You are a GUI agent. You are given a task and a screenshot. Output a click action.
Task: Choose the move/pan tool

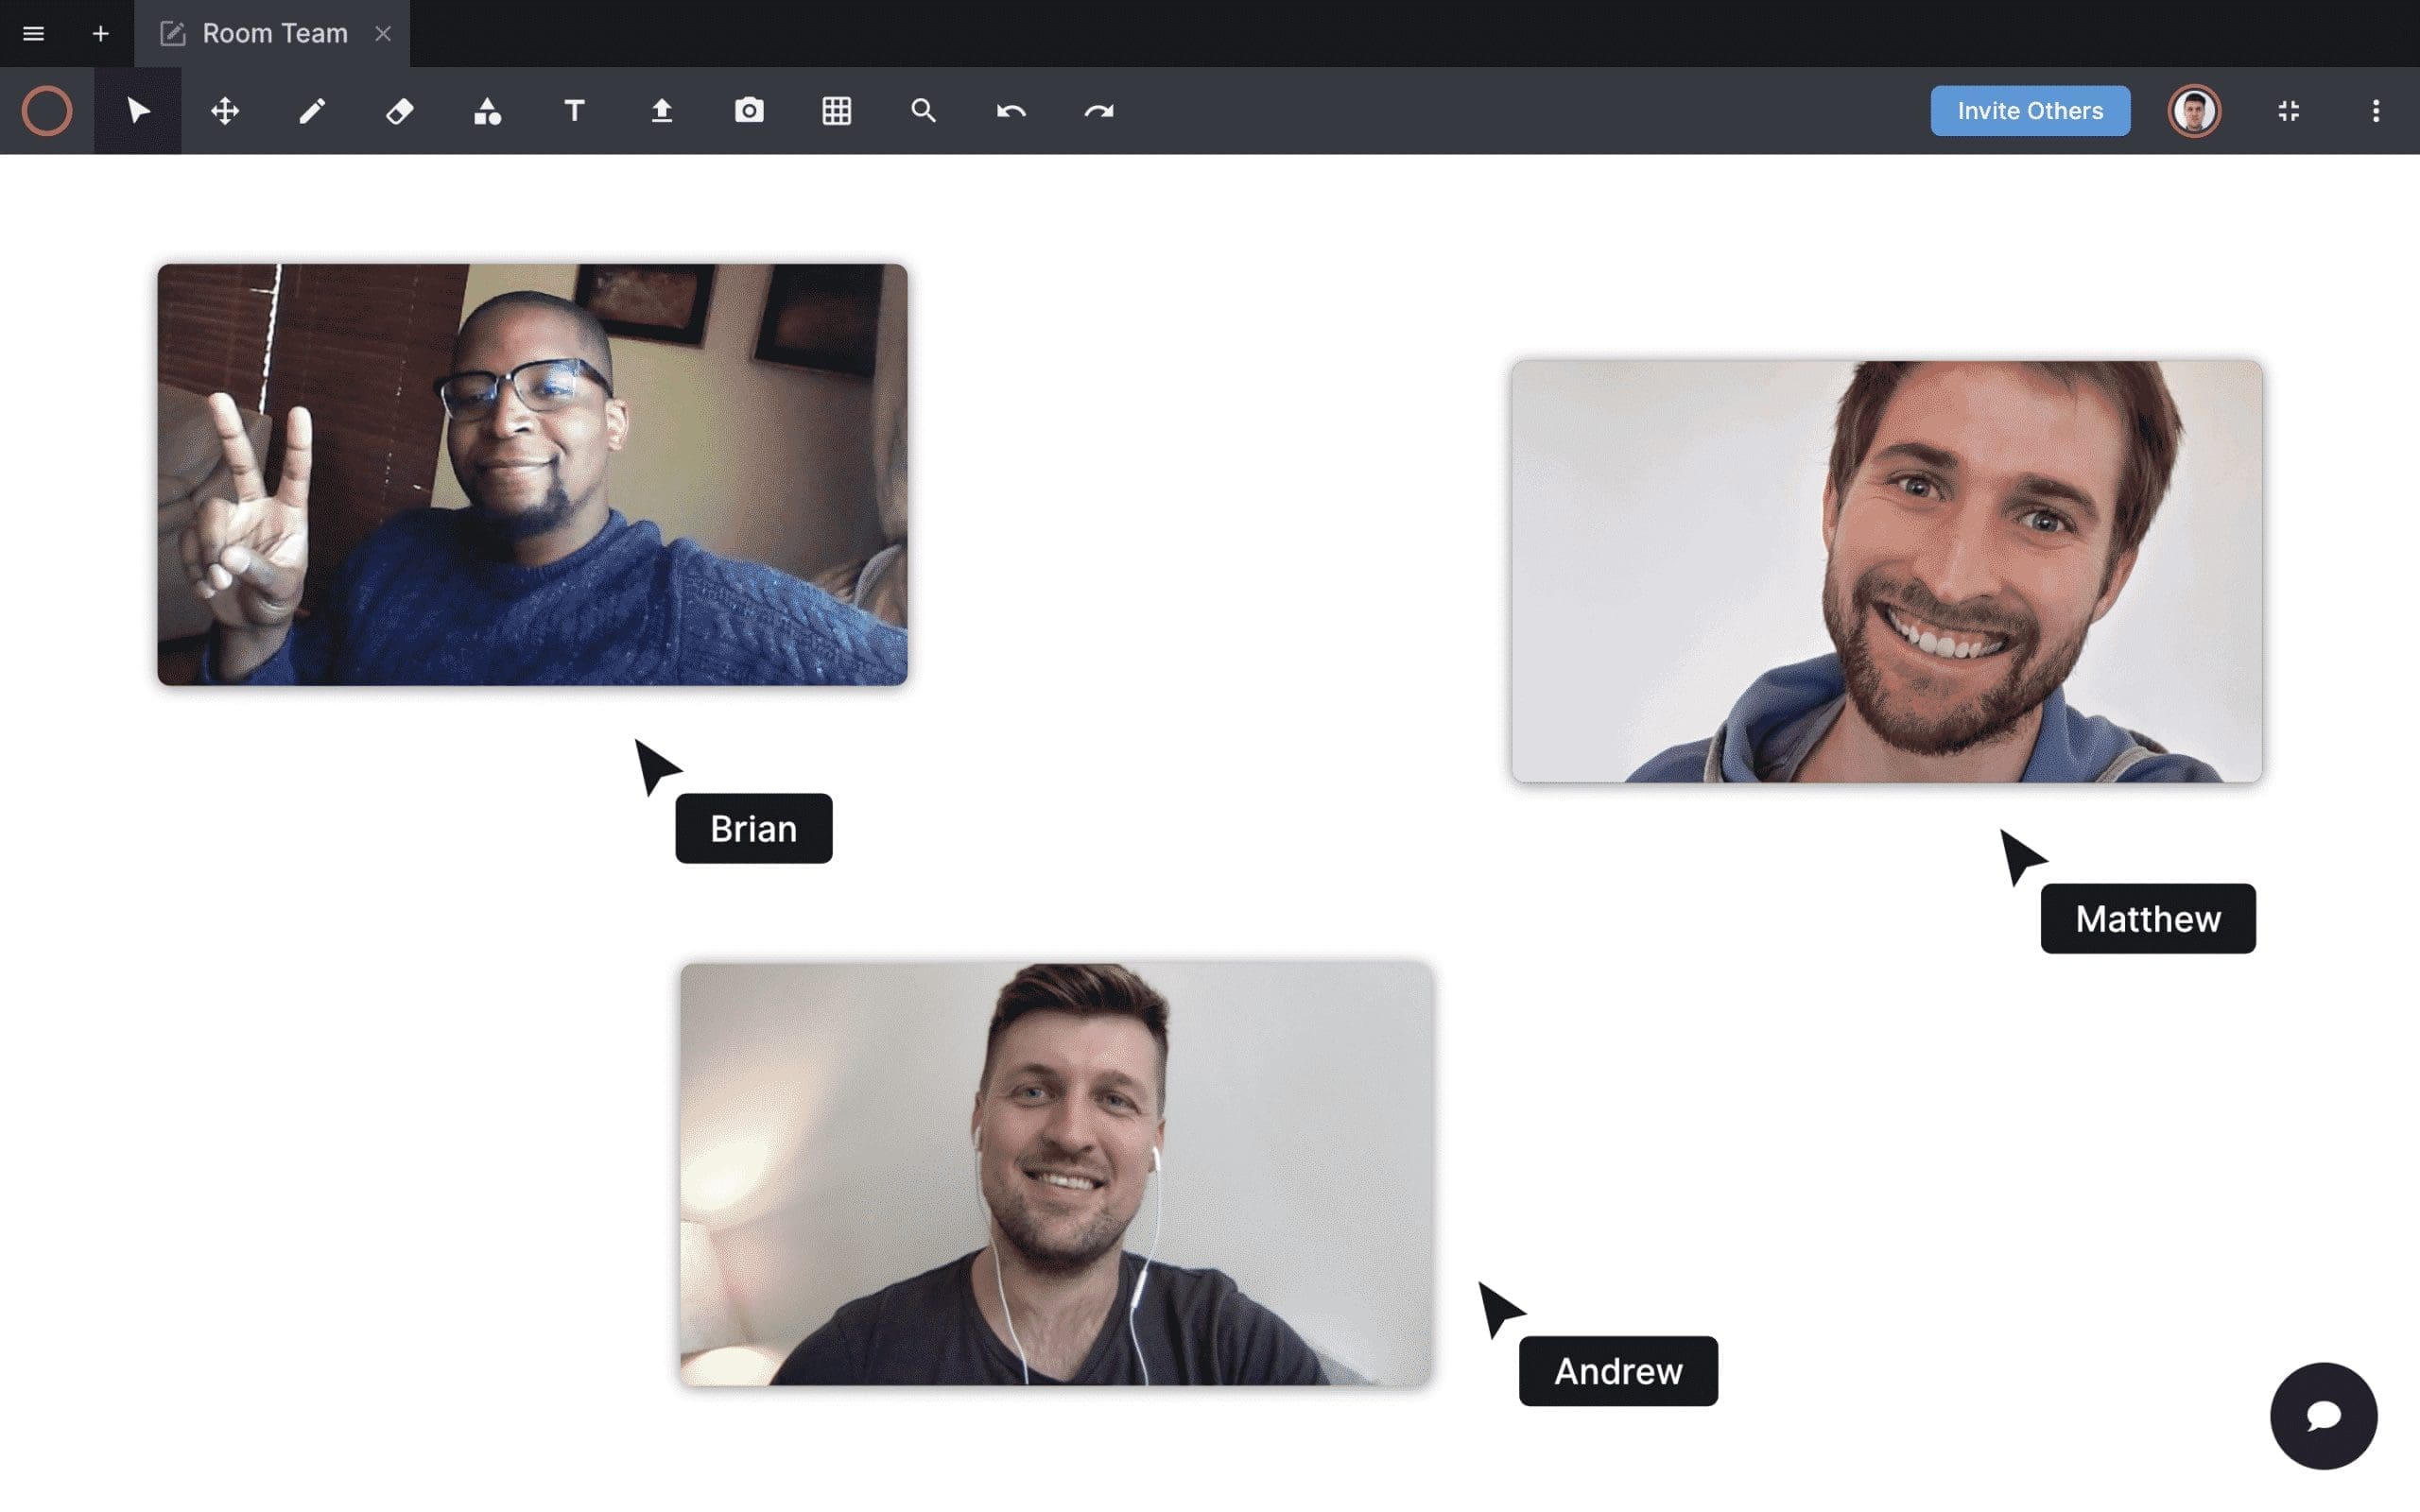point(225,110)
